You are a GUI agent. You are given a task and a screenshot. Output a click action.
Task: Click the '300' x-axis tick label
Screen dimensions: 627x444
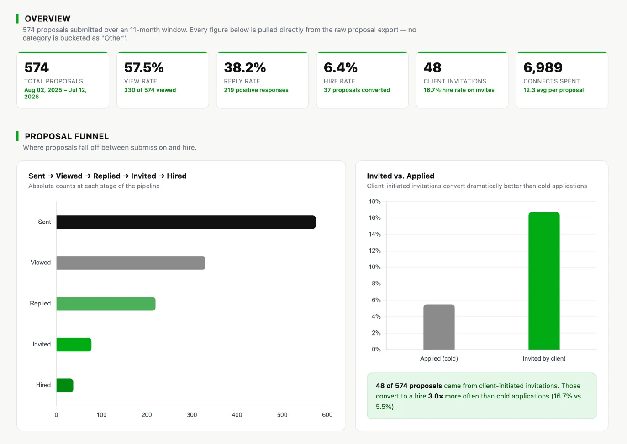[x=192, y=415]
